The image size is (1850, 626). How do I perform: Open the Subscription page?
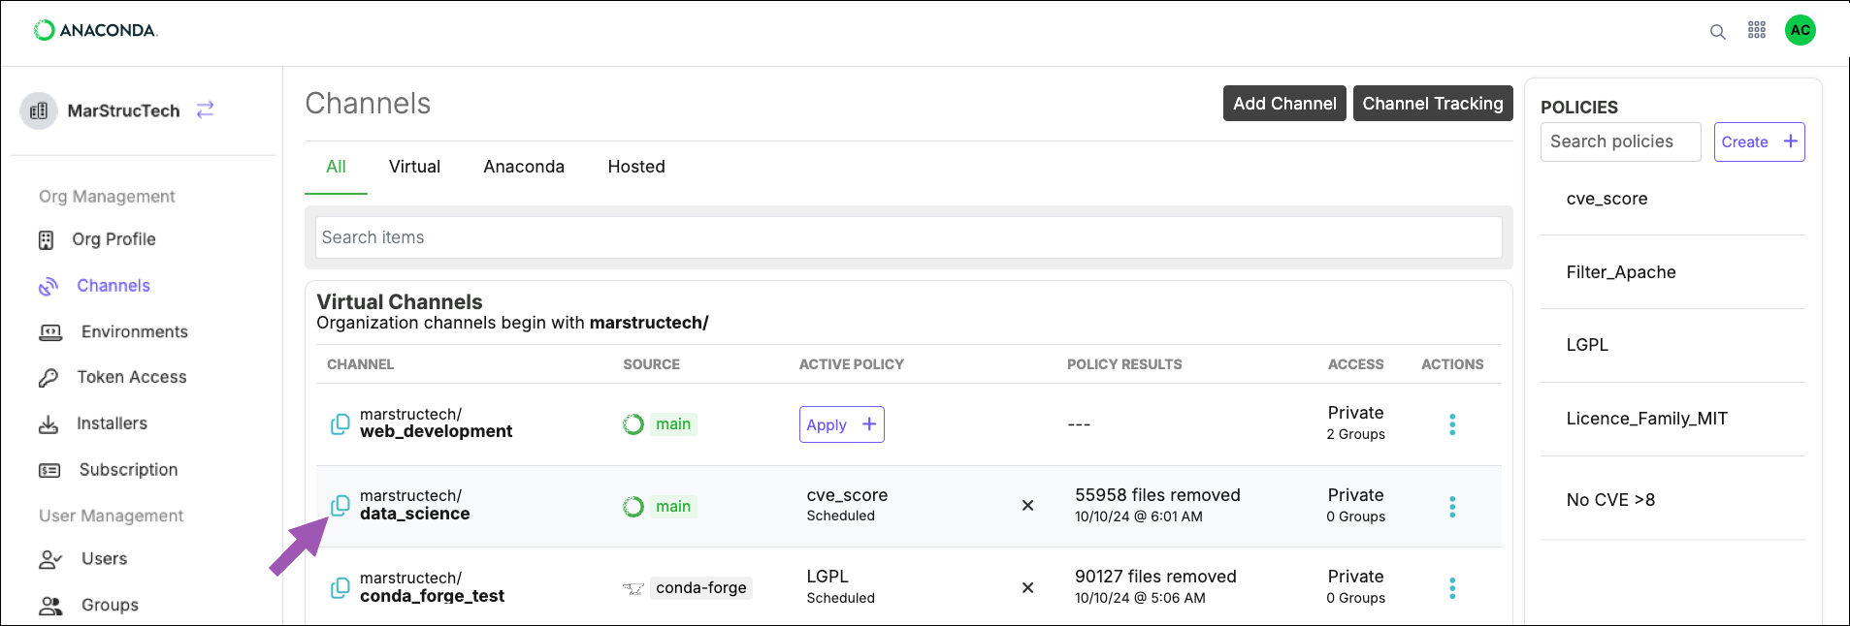coord(128,470)
